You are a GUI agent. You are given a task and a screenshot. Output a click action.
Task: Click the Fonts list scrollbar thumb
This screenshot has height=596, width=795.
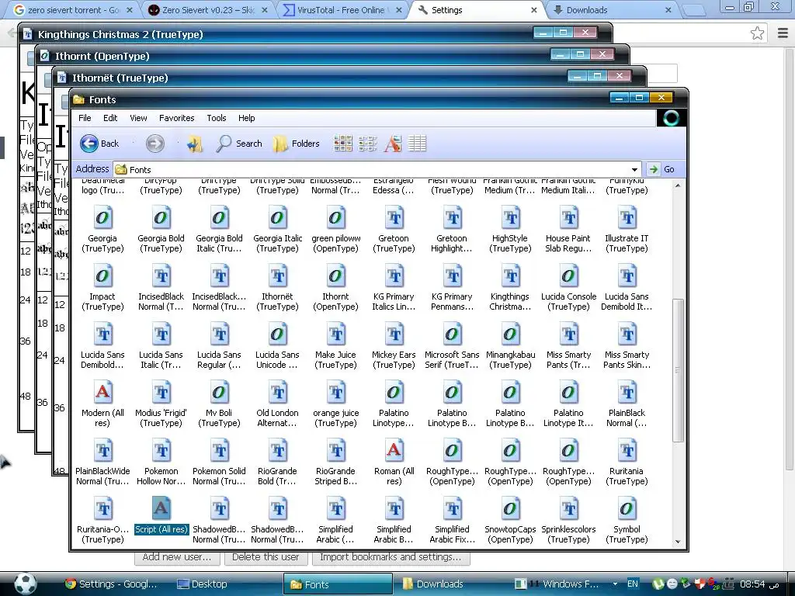678,370
